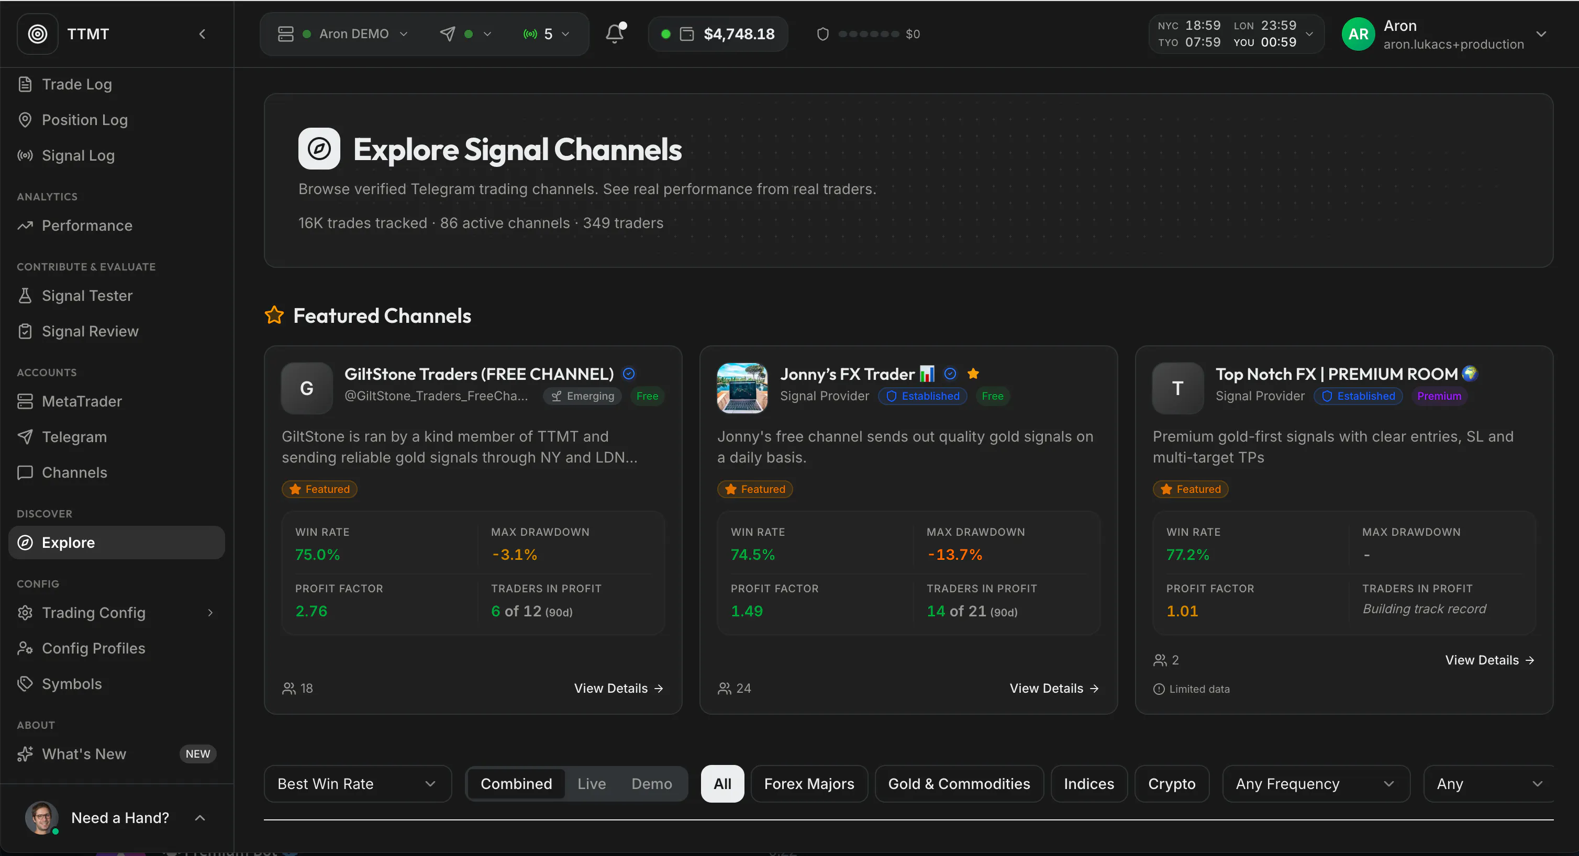
Task: Open Position Log in the sidebar
Action: 85,119
